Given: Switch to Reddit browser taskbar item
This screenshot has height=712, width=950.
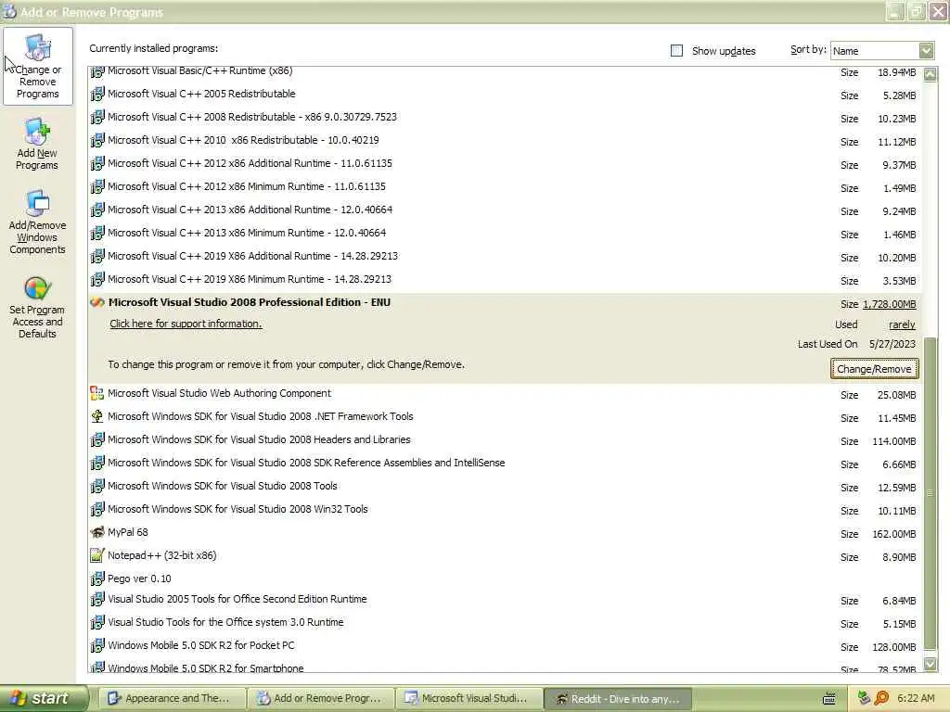Looking at the screenshot, I should click(618, 699).
